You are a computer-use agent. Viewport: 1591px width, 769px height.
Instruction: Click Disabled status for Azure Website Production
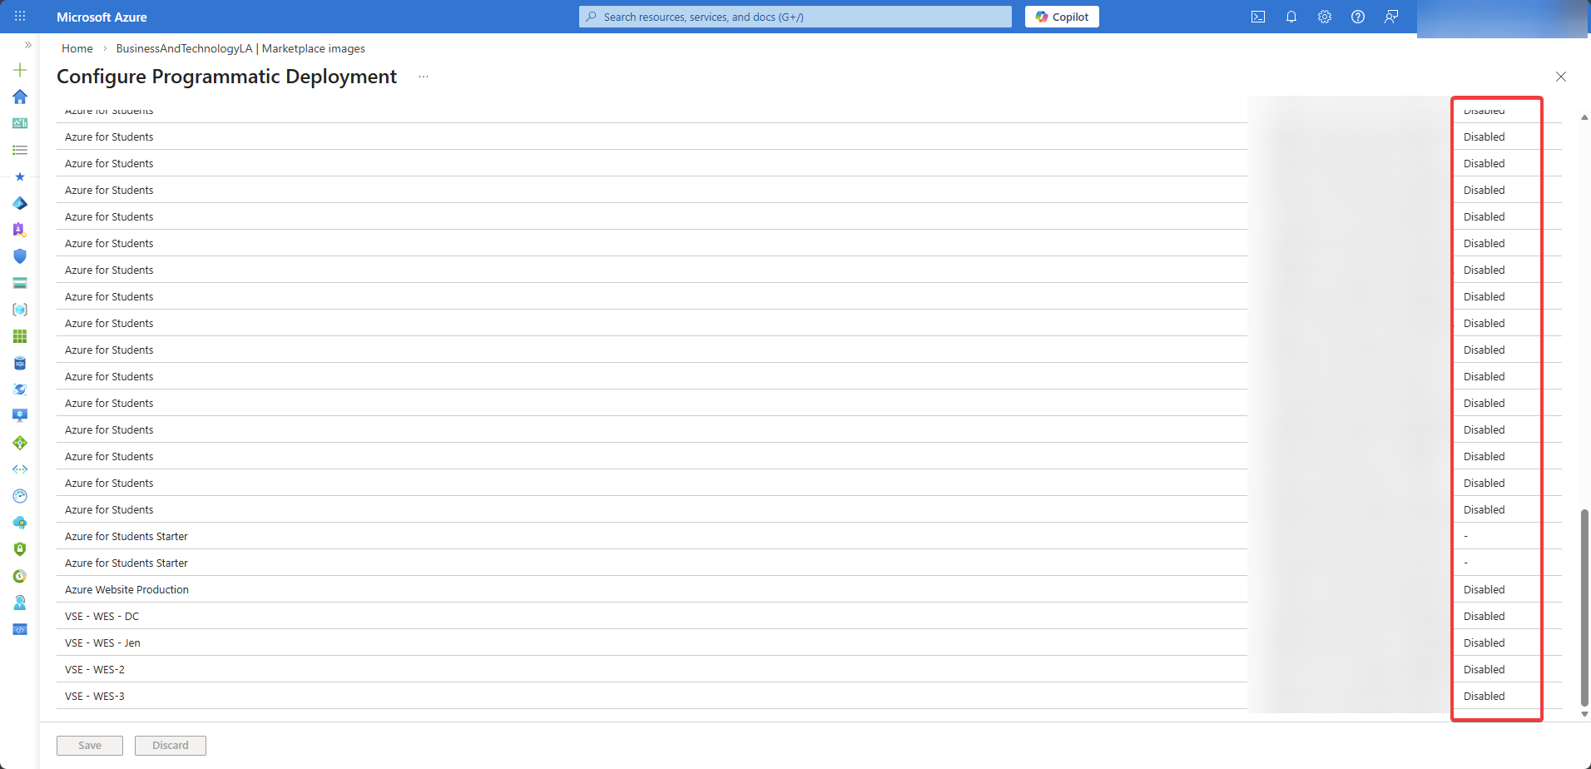pyautogui.click(x=1484, y=589)
